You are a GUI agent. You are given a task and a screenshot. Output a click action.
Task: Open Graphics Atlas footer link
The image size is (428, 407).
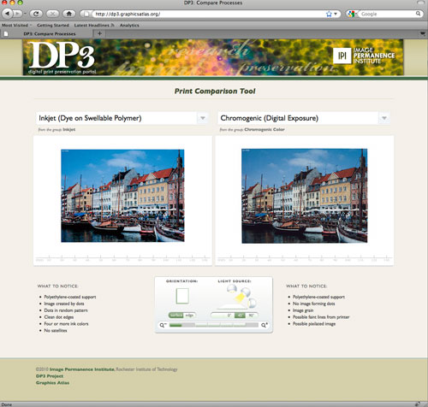pyautogui.click(x=52, y=383)
